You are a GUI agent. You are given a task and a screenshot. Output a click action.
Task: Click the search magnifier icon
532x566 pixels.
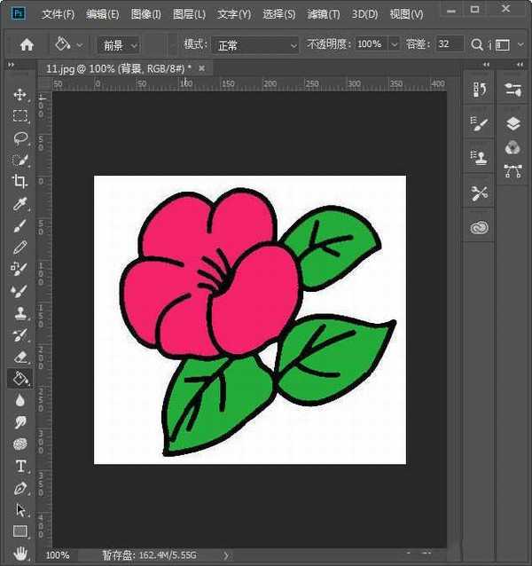[479, 44]
